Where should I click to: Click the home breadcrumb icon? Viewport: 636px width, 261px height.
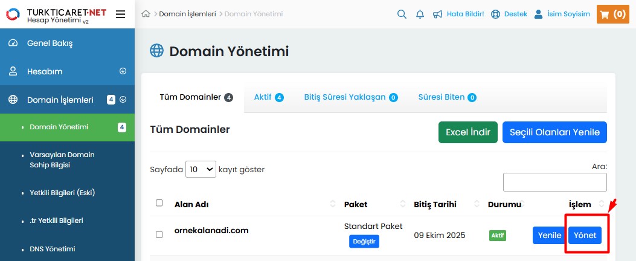tap(146, 14)
